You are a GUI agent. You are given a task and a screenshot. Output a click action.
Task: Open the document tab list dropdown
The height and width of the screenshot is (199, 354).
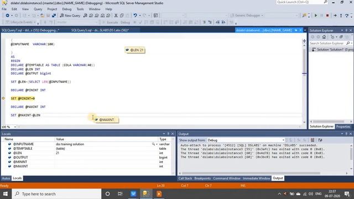(305, 30)
